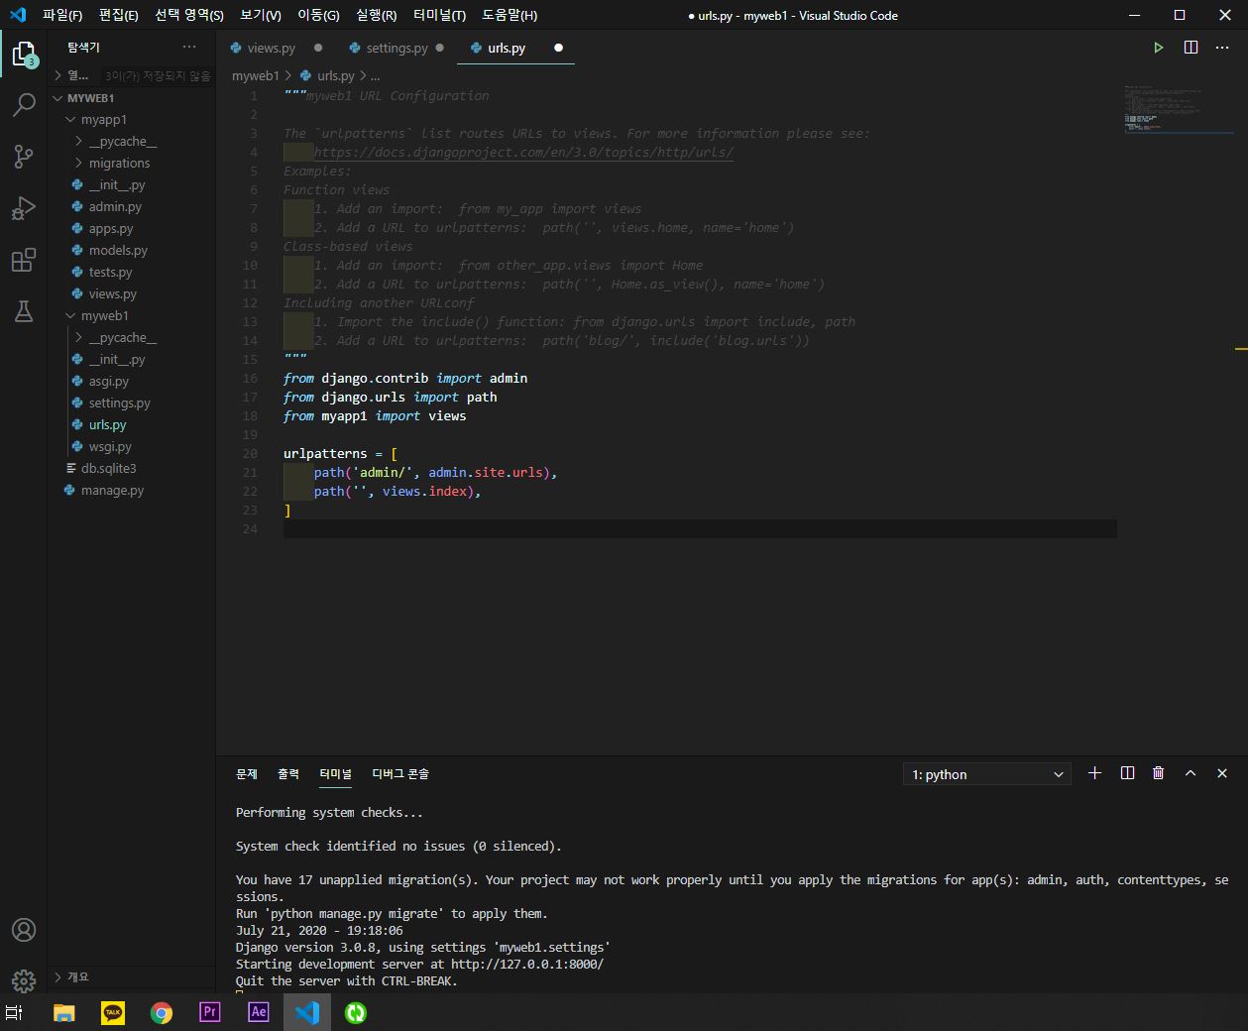Open wsgi.py in the explorer
The image size is (1248, 1031).
coord(131,447)
